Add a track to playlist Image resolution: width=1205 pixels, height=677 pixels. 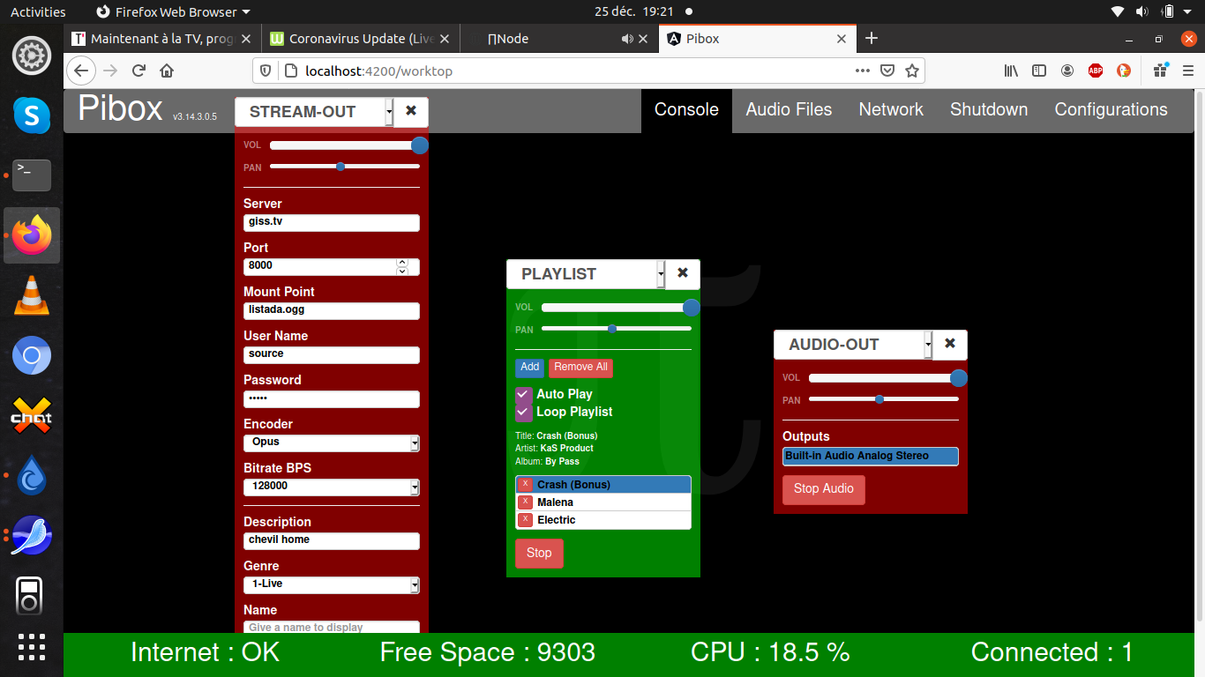[530, 368]
